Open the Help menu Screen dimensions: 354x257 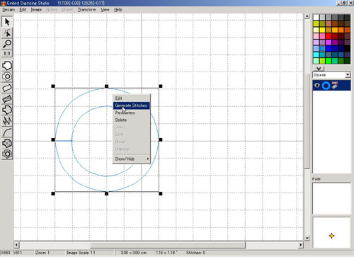pyautogui.click(x=118, y=10)
